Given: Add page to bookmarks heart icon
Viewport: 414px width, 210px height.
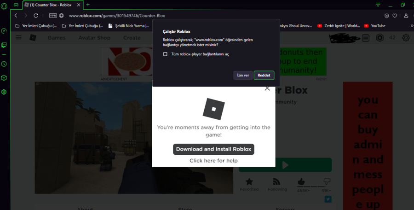Looking at the screenshot, I should click(x=395, y=16).
